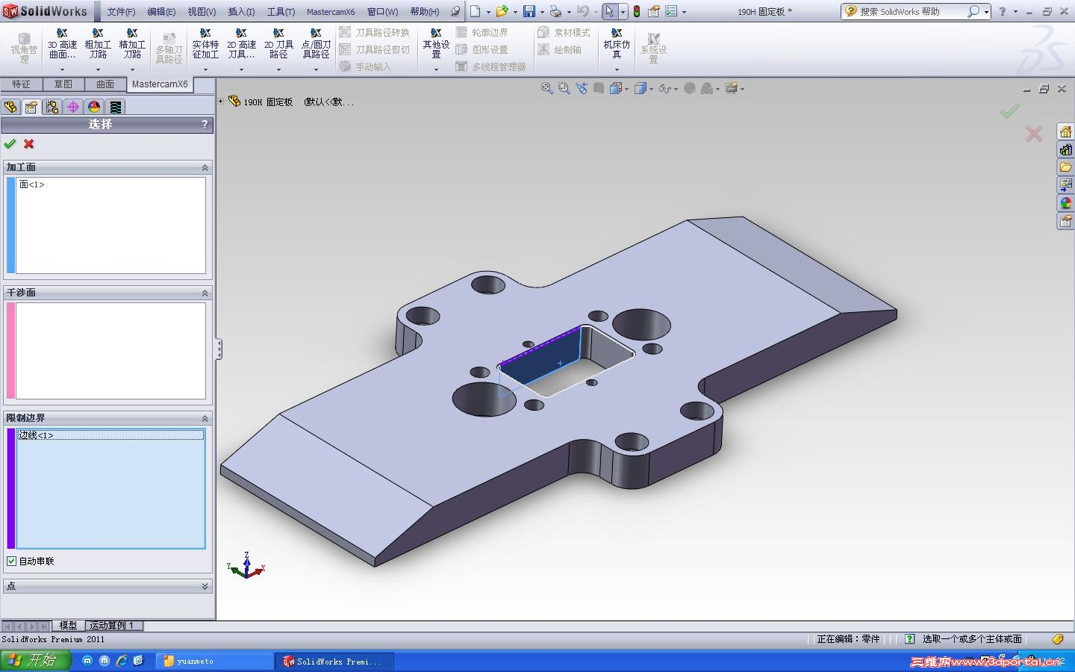Open SolidWorks Resources home icon in task pane
This screenshot has width=1075, height=672.
1065,132
